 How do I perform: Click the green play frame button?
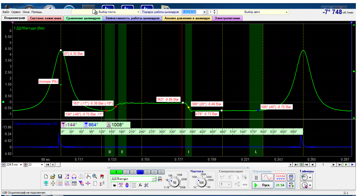click(x=346, y=164)
